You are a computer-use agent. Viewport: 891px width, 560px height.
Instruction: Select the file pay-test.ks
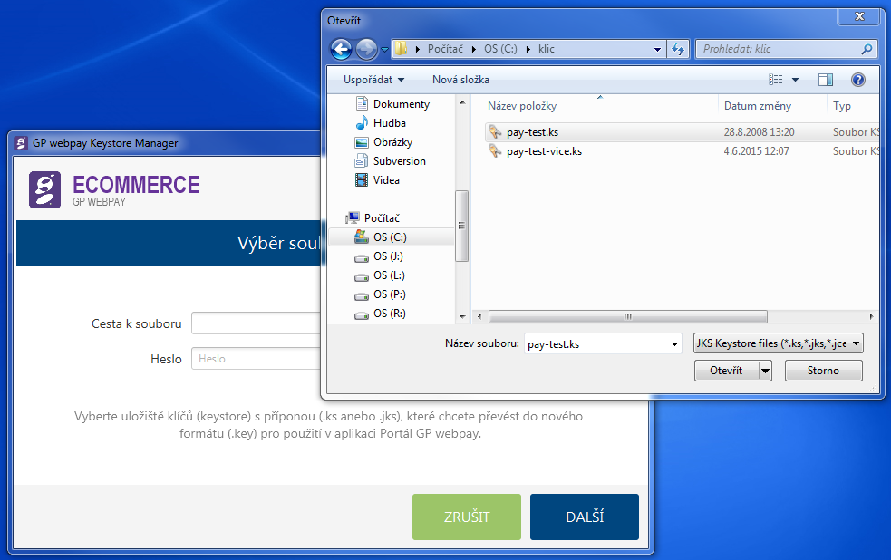tap(532, 132)
